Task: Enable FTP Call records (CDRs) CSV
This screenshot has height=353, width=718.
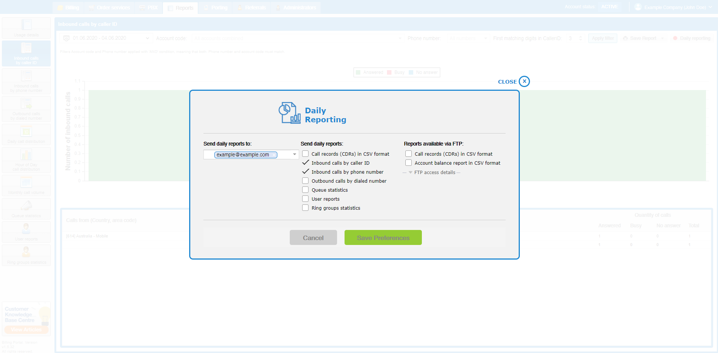Action: [x=409, y=154]
